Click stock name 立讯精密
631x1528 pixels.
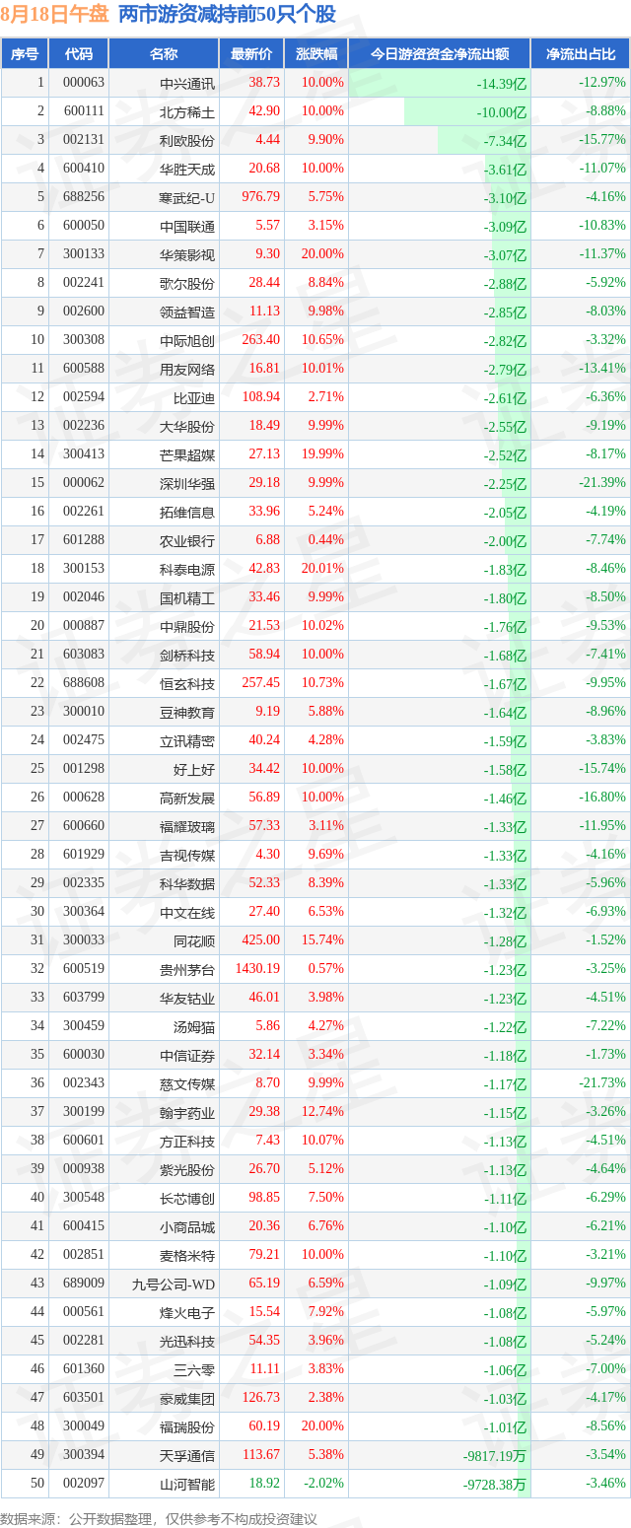(x=187, y=740)
